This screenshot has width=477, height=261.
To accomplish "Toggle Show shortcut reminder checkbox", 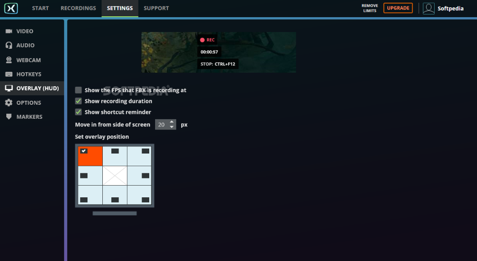I will (x=78, y=112).
